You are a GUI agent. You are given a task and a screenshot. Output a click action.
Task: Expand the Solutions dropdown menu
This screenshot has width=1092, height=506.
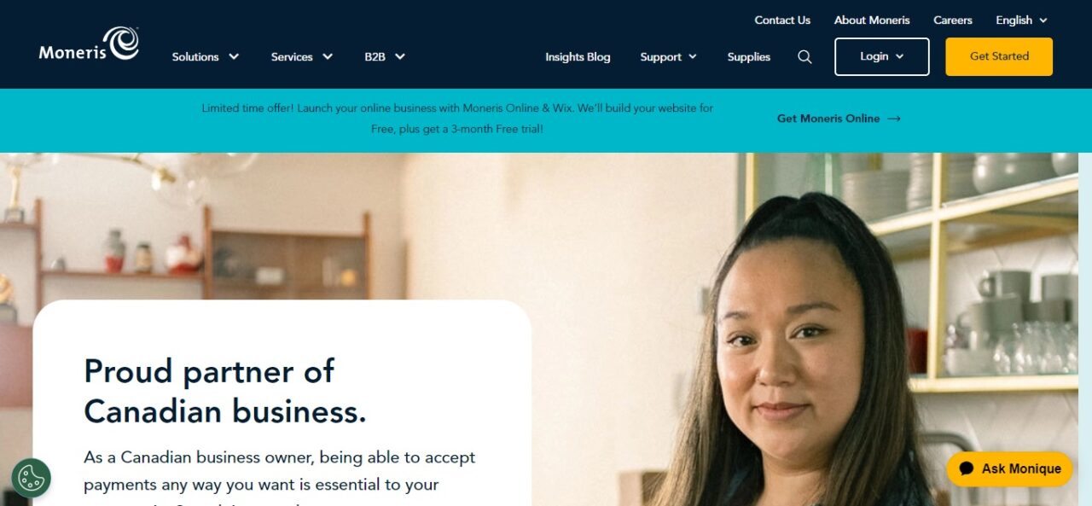(206, 57)
